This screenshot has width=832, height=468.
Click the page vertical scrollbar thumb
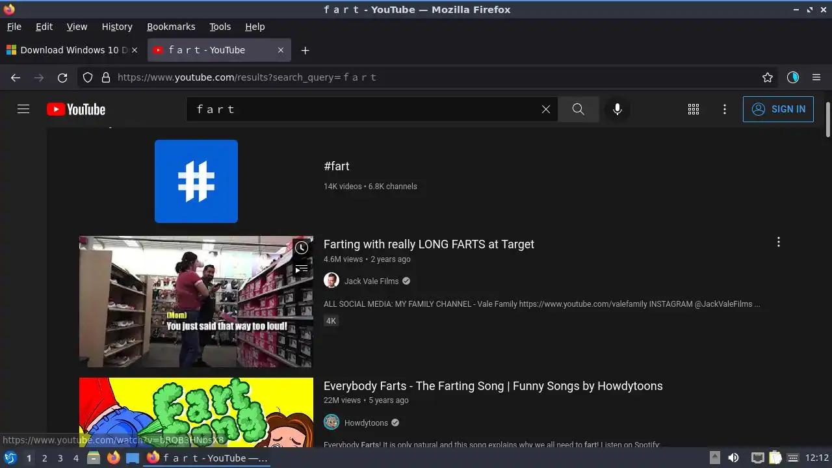click(x=827, y=120)
